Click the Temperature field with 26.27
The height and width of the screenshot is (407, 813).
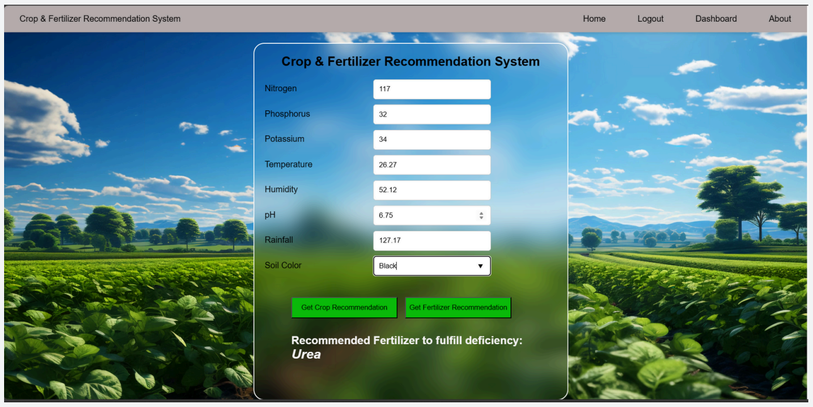(x=432, y=165)
